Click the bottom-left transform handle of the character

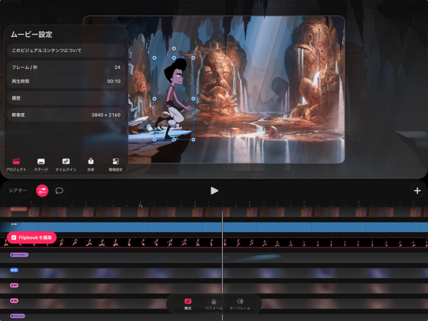pos(154,140)
